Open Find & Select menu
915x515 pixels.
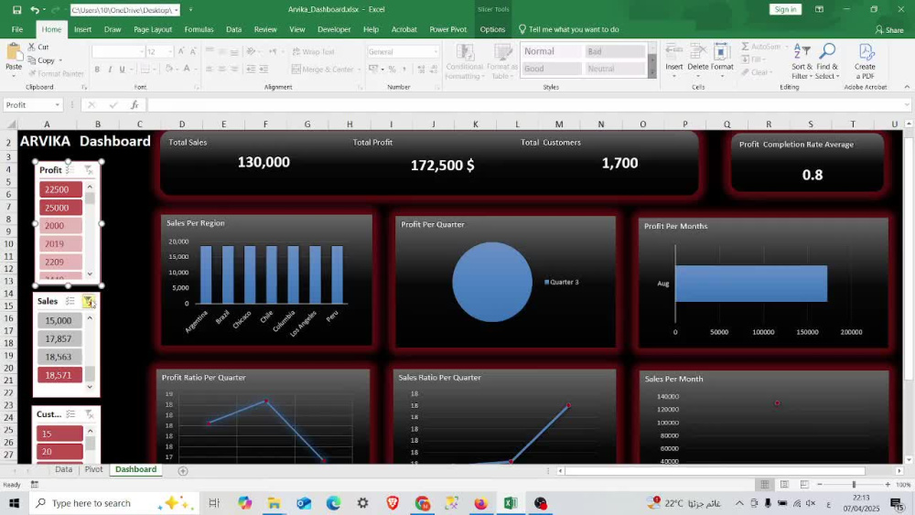(x=827, y=61)
